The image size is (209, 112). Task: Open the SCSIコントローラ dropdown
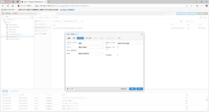click(130, 43)
